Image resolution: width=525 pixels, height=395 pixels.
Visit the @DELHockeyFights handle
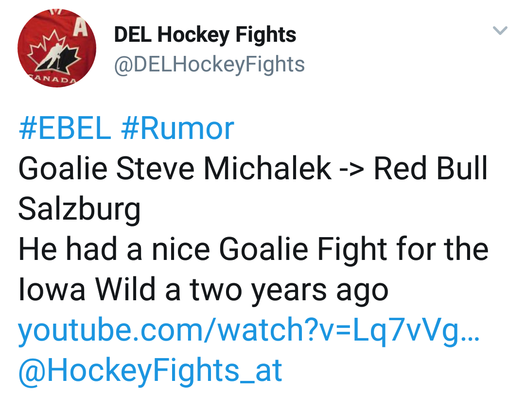coord(209,65)
